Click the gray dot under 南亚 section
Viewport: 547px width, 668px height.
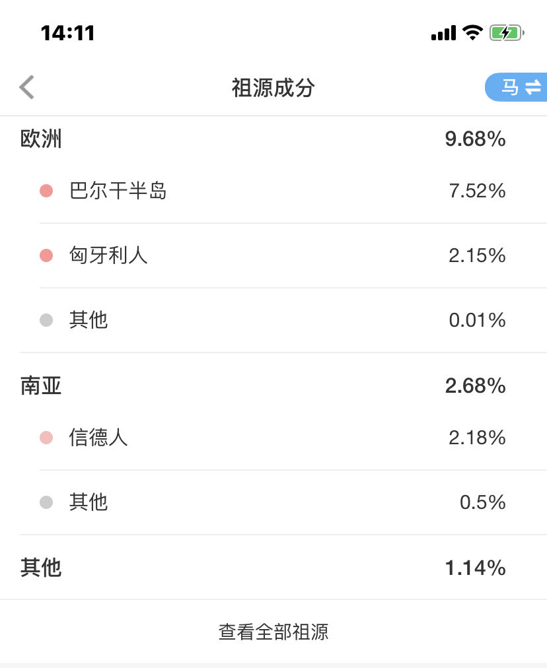[46, 502]
